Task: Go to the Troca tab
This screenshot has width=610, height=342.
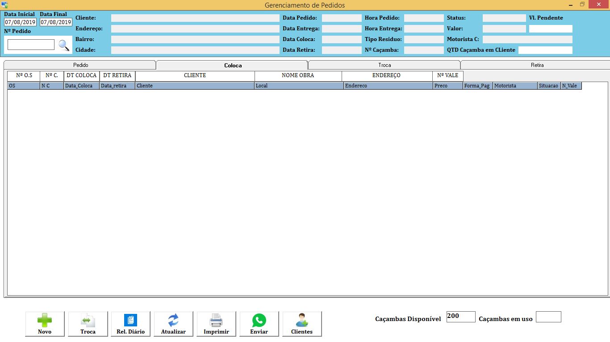Action: [384, 65]
